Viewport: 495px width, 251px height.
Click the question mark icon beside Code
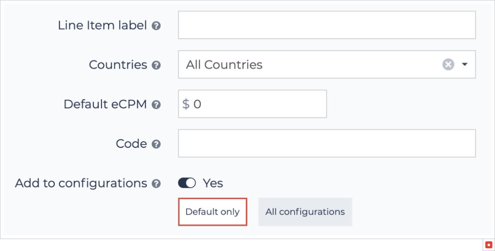tap(156, 144)
